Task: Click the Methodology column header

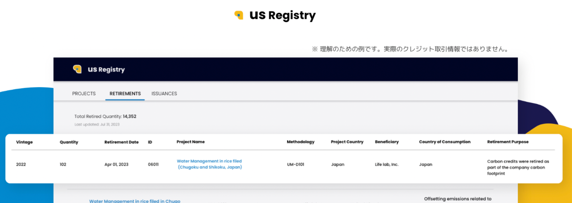Action: [x=300, y=142]
